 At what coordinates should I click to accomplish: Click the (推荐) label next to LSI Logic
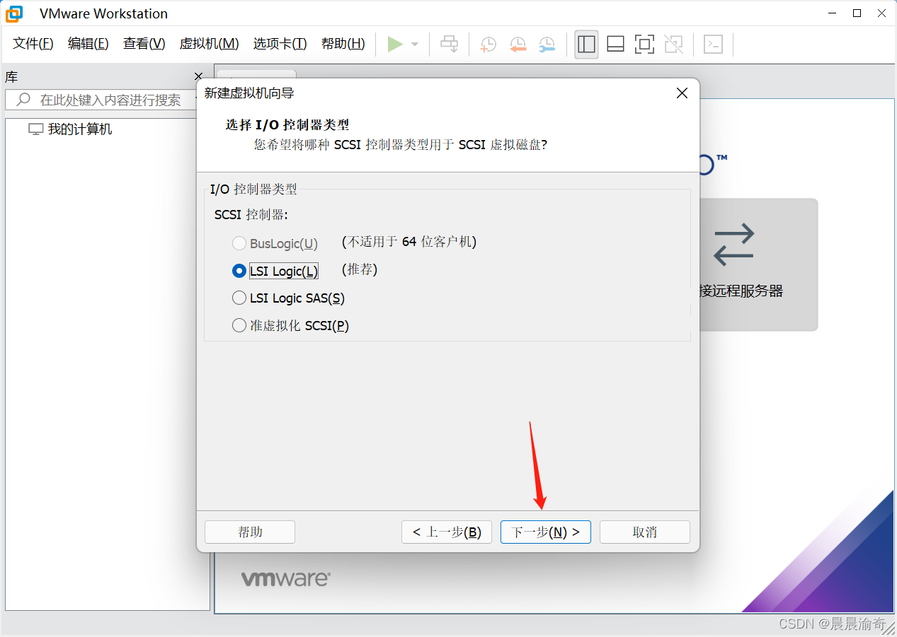click(360, 269)
